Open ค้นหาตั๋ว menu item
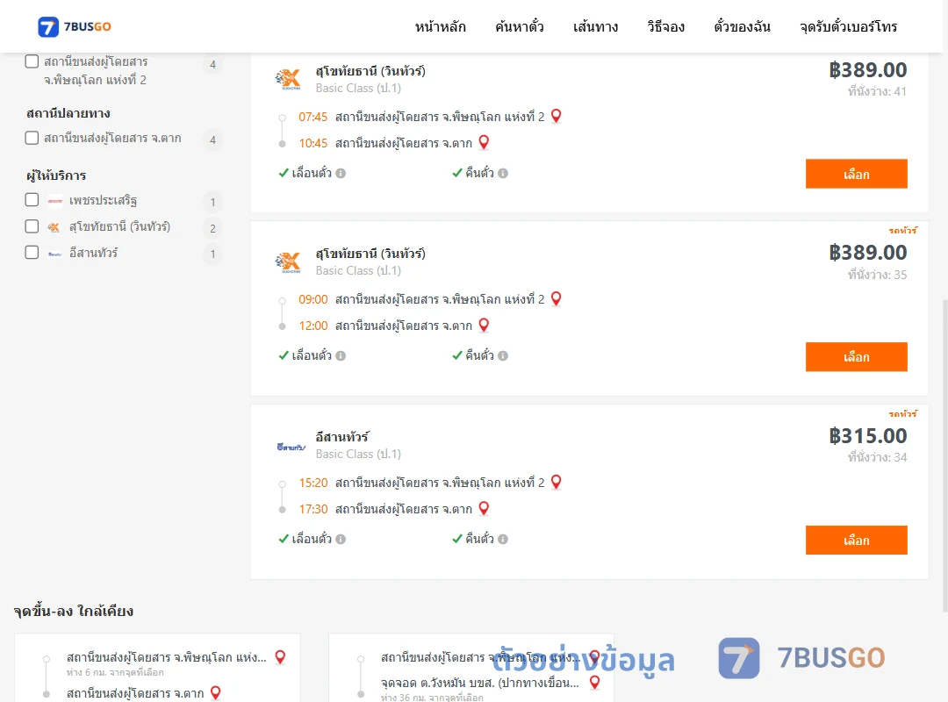The width and height of the screenshot is (948, 702). [x=520, y=26]
